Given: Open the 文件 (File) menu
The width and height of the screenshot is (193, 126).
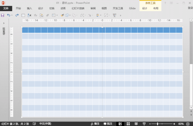Looking at the screenshot, I should (x=6, y=8).
